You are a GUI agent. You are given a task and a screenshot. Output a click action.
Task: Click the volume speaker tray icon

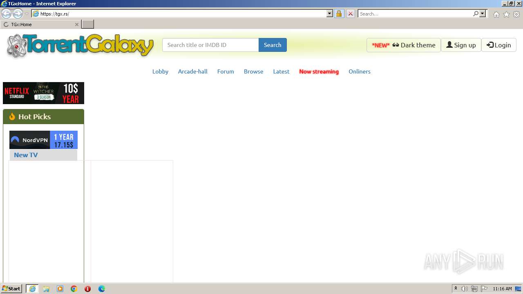click(464, 289)
